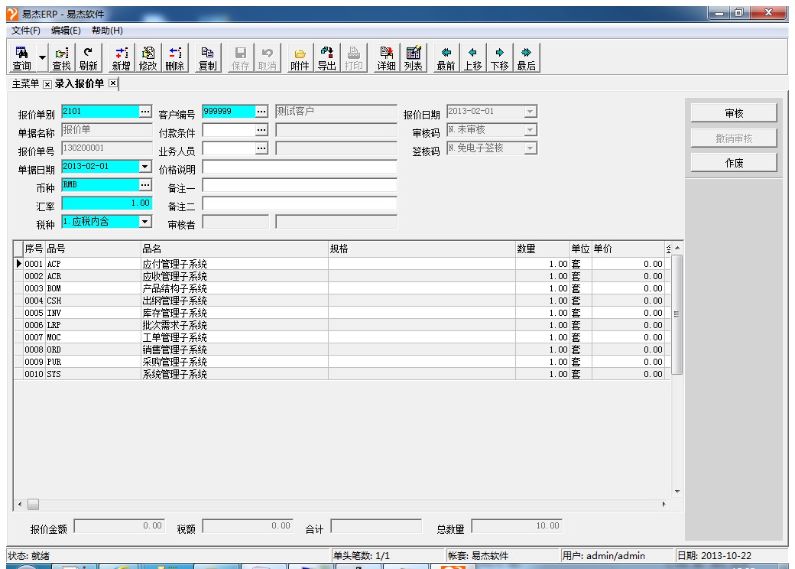Image resolution: width=795 pixels, height=569 pixels.
Task: Delete the record using the 删除 icon
Action: (x=174, y=57)
